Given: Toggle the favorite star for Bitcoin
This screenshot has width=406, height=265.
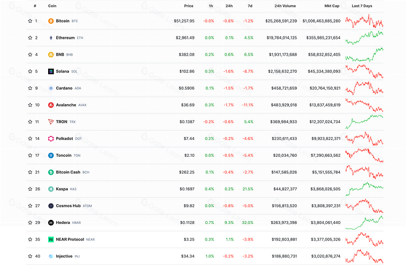Looking at the screenshot, I should pos(30,21).
